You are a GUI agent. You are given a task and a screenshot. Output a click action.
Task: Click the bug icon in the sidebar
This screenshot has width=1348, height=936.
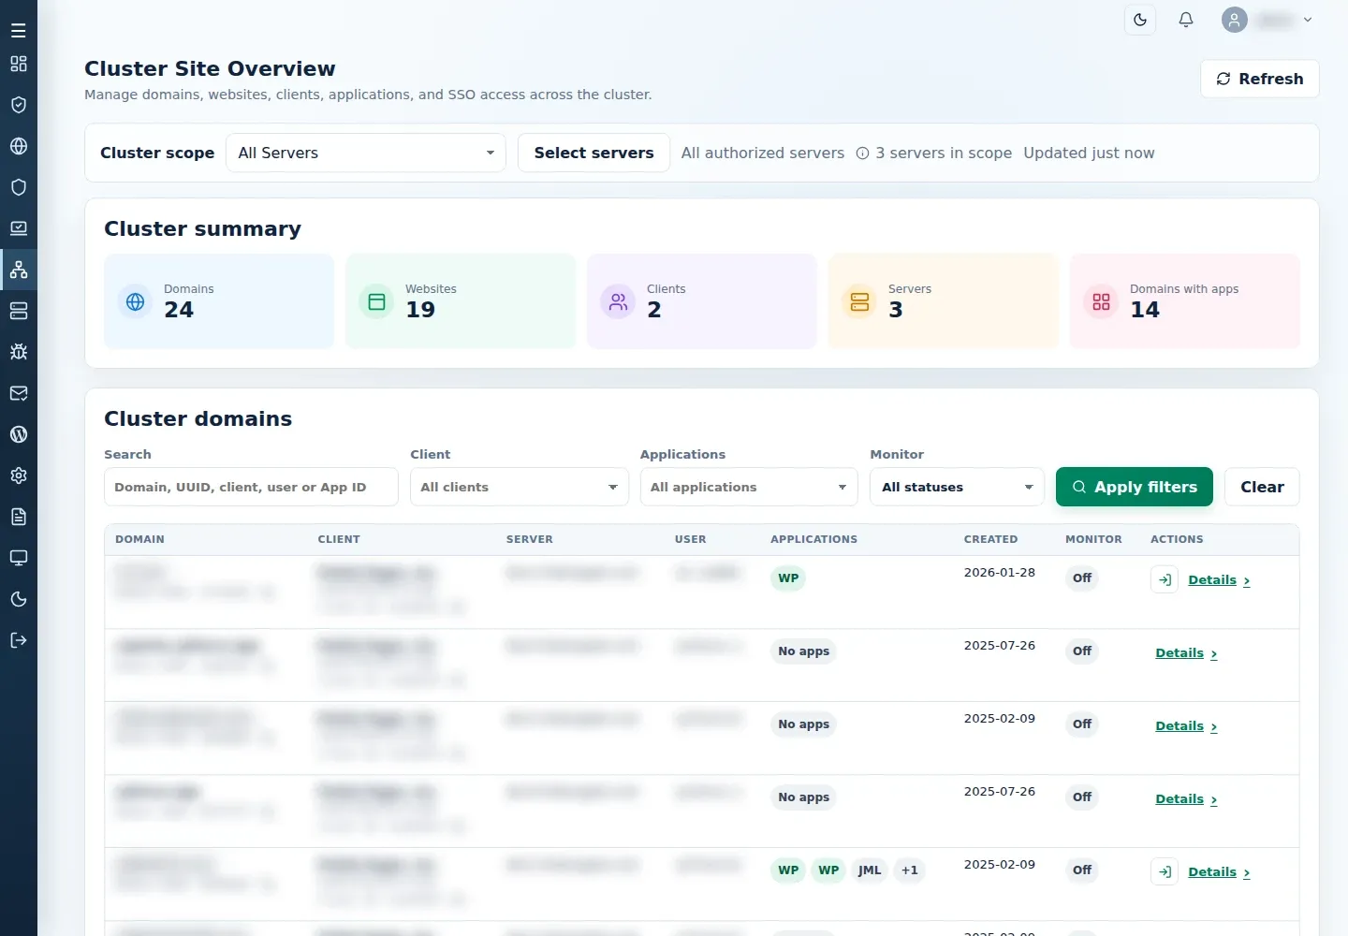click(x=19, y=352)
